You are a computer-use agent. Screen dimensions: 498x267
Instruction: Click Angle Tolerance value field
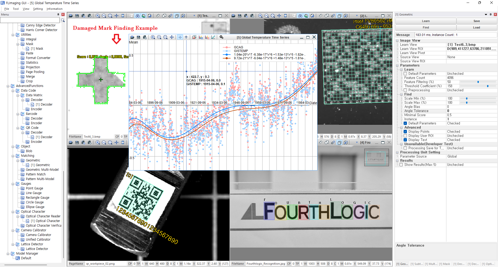472,111
